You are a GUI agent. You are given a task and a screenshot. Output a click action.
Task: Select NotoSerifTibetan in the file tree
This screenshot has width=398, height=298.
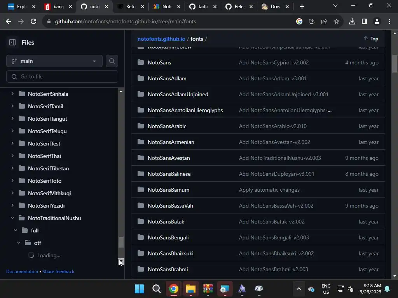[x=48, y=168]
